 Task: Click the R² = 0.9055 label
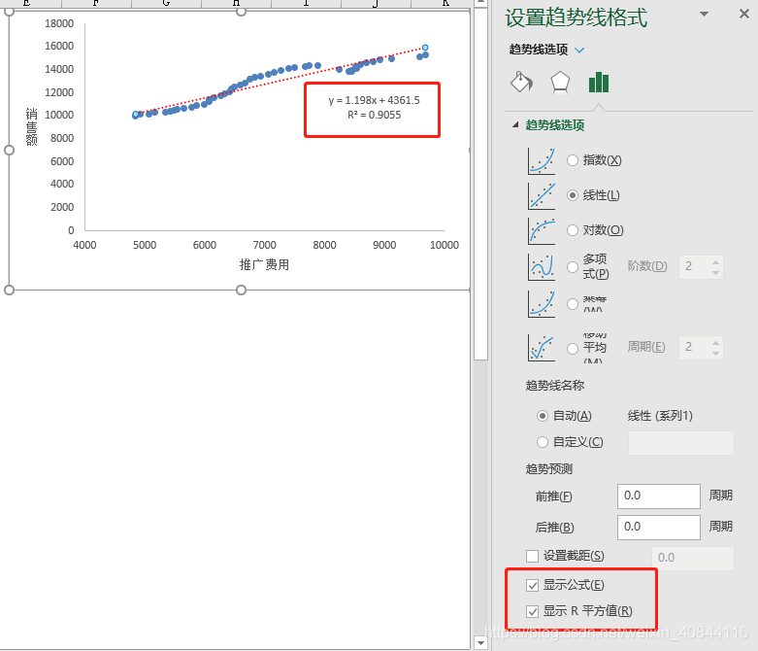click(374, 116)
